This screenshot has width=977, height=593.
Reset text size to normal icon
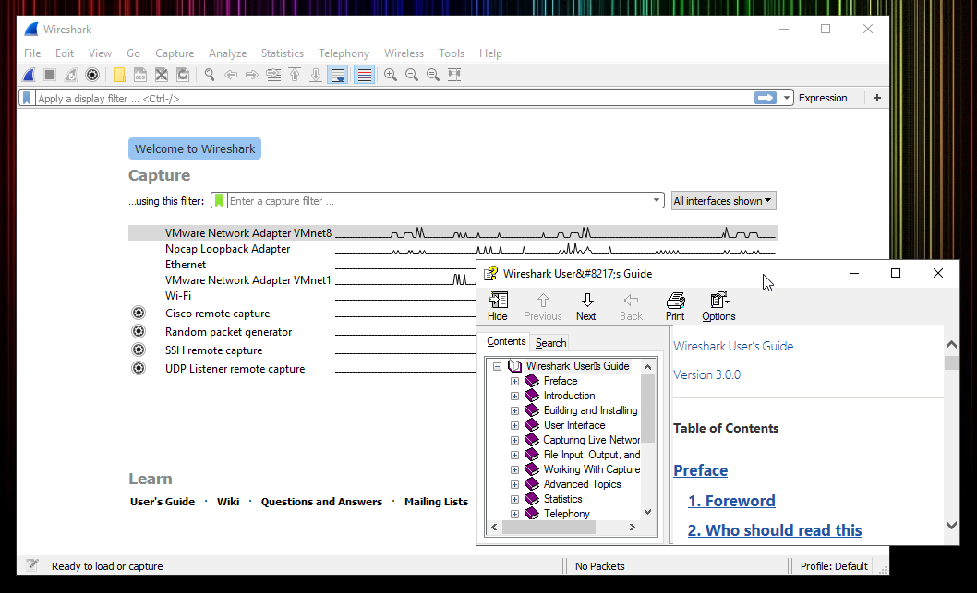pos(433,75)
